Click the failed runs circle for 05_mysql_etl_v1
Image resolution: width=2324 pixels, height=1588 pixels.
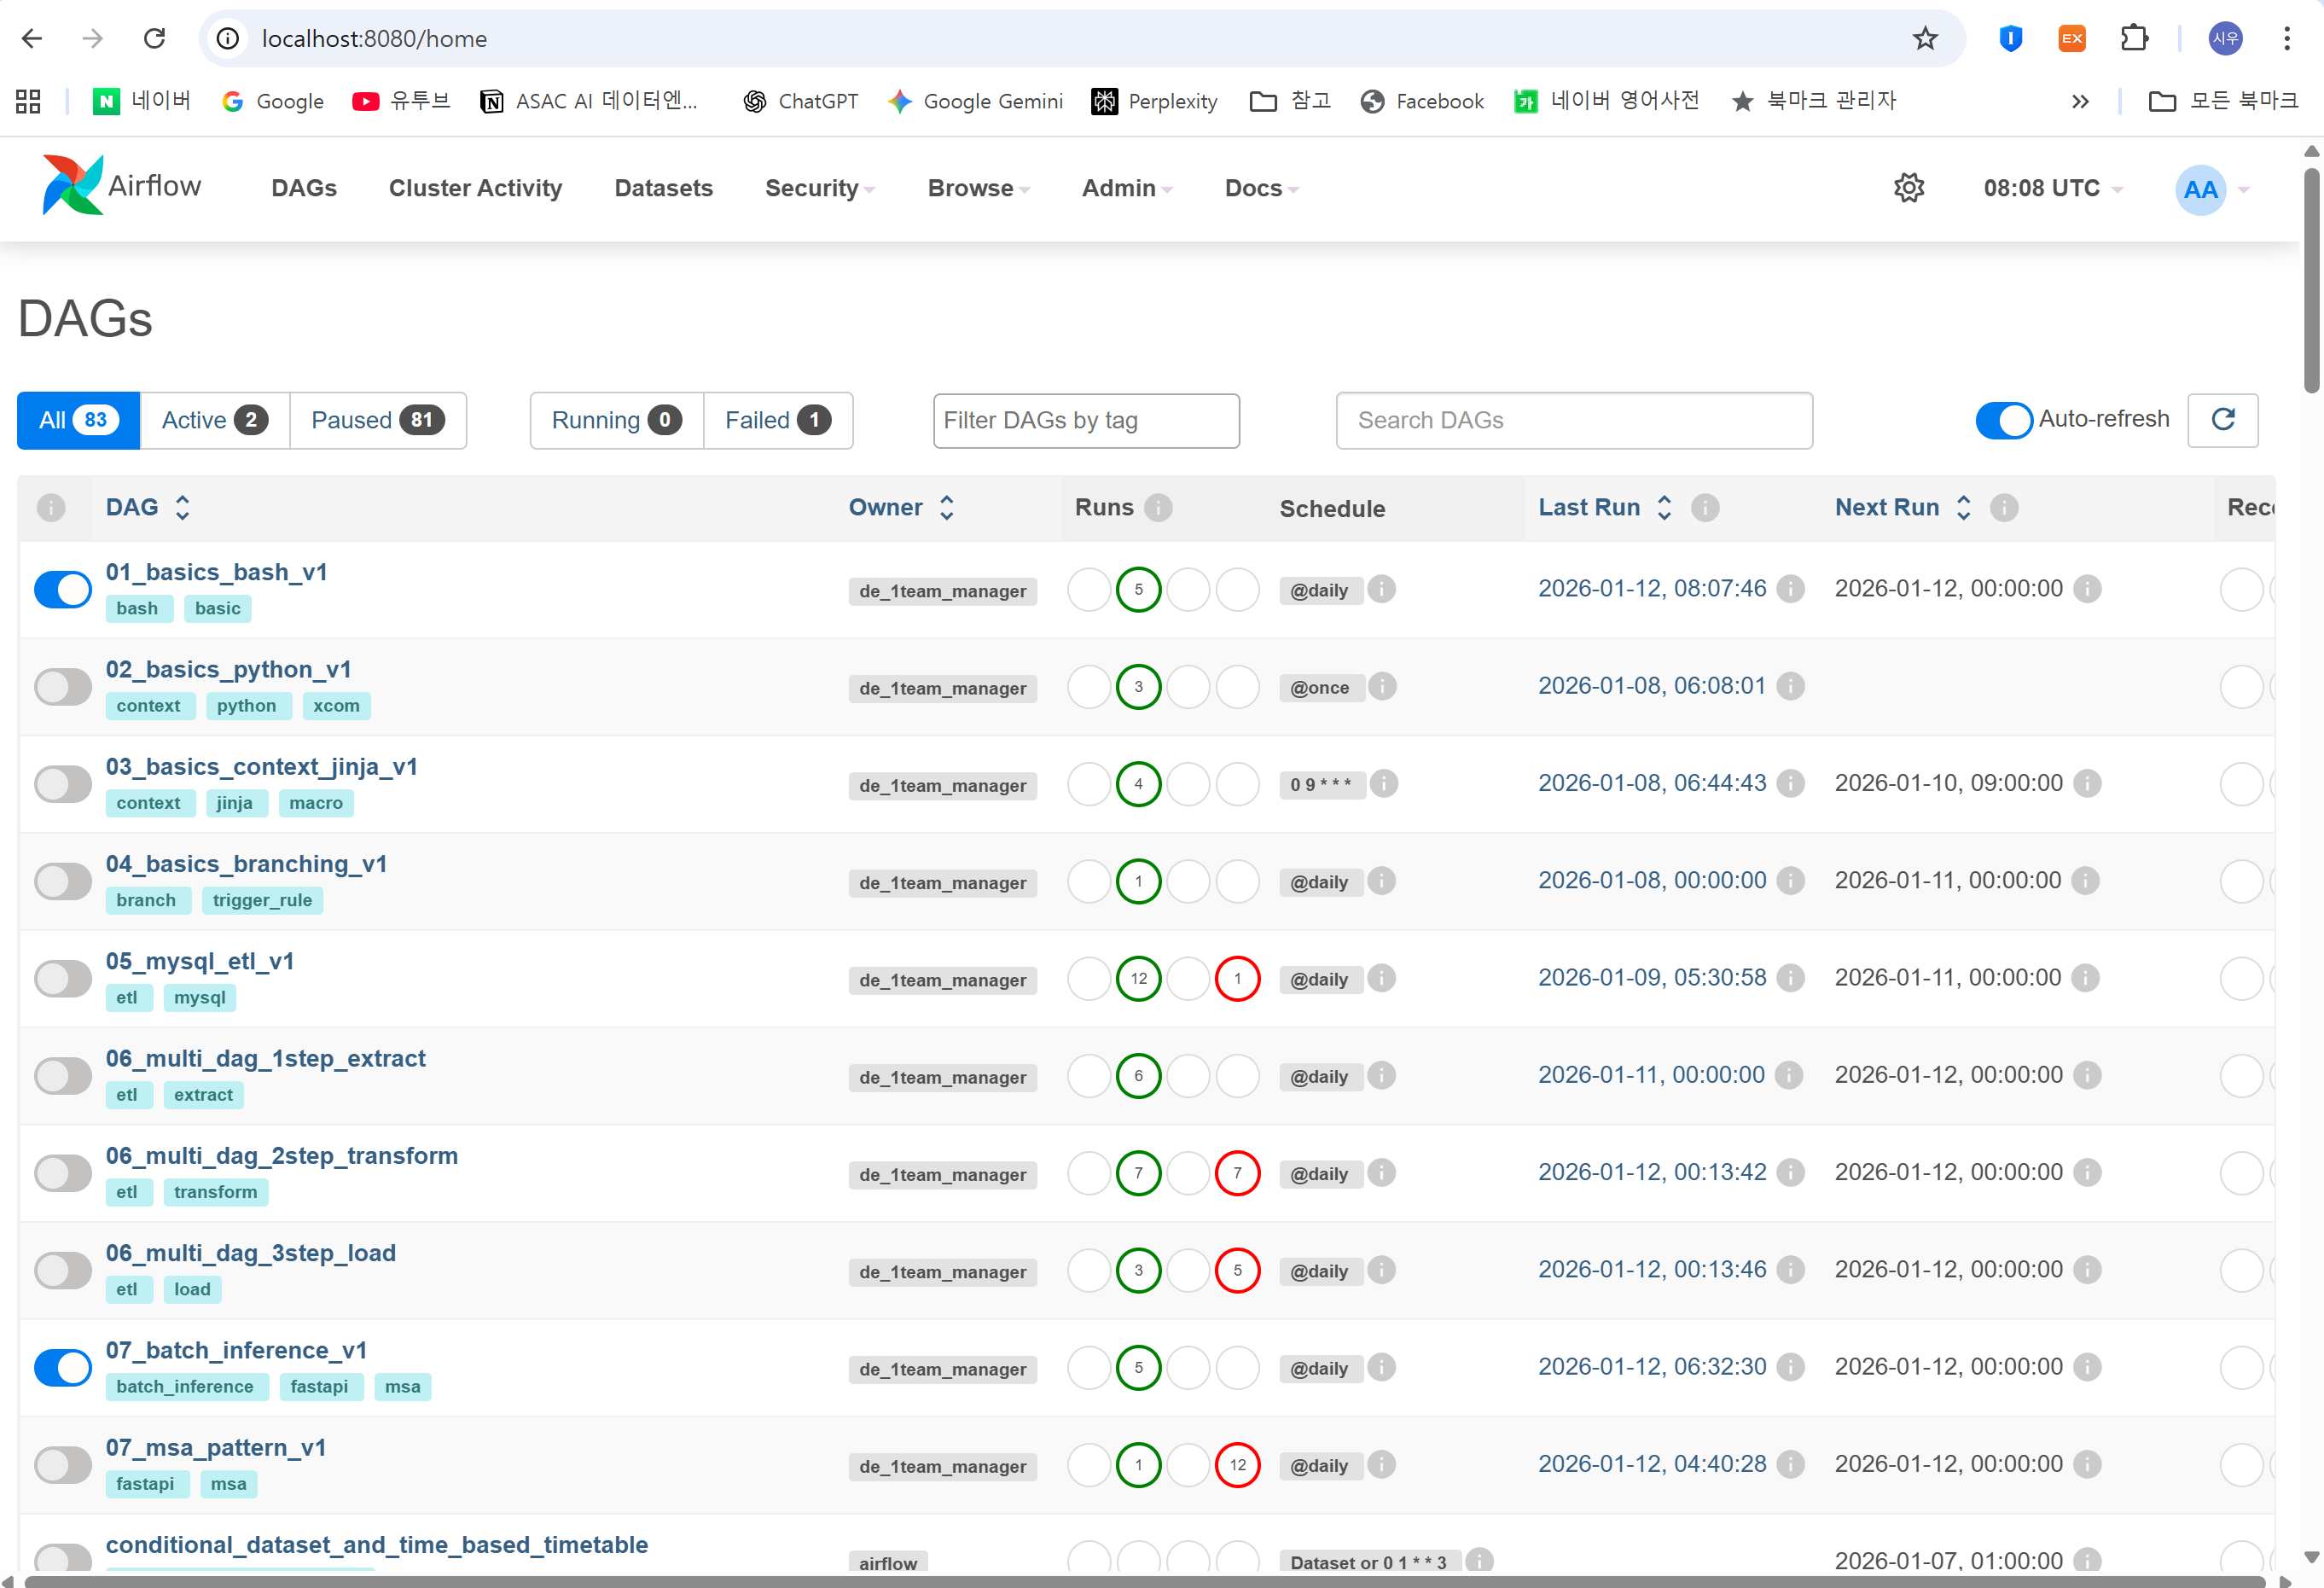tap(1237, 979)
